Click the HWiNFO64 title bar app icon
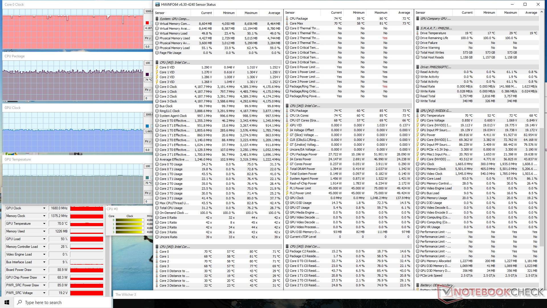 pos(158,4)
